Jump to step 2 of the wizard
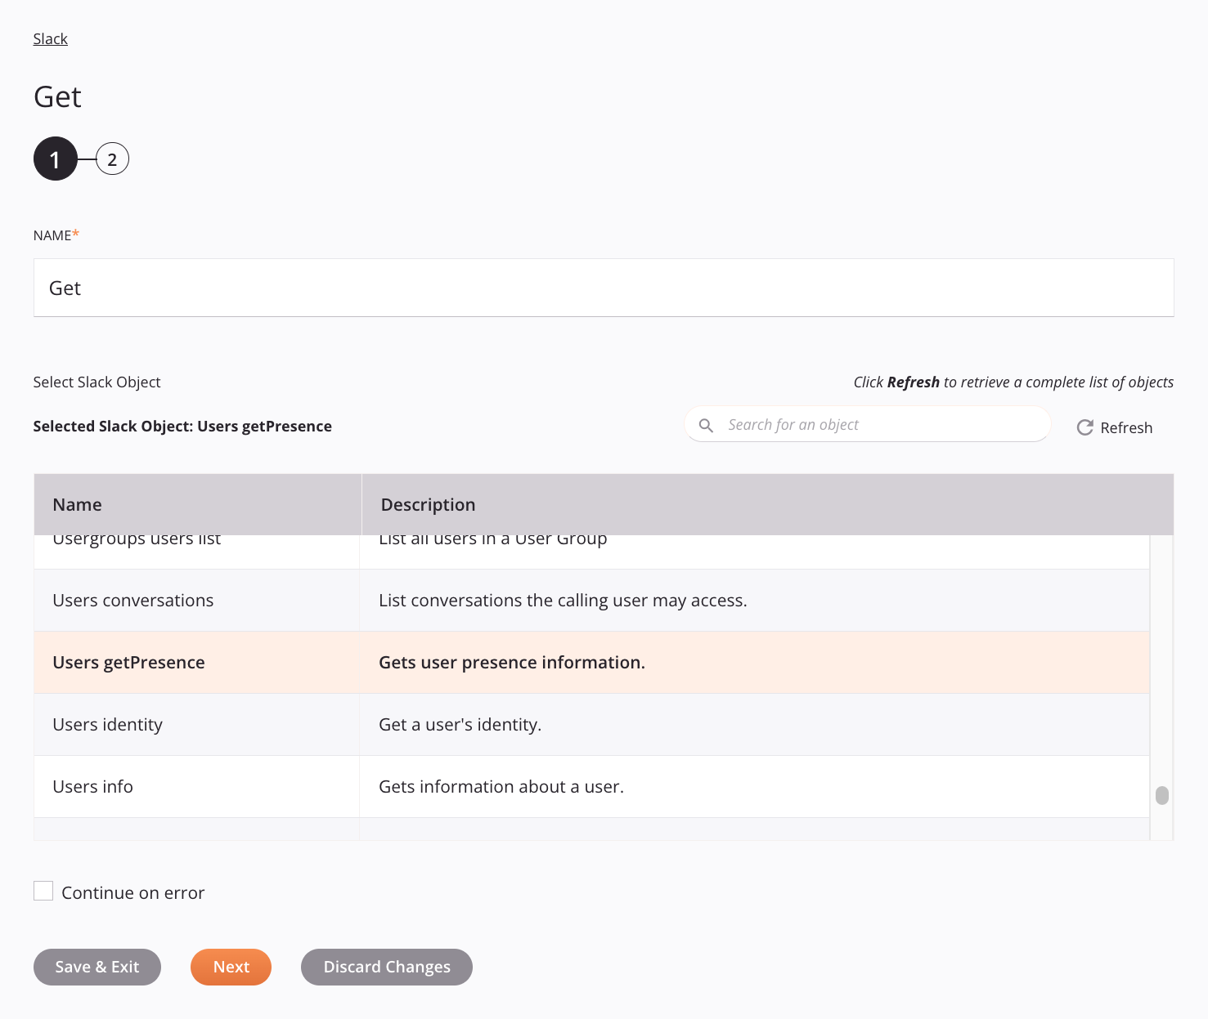This screenshot has width=1208, height=1019. coord(112,159)
